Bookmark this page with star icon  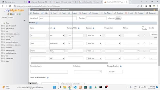point(142,6)
